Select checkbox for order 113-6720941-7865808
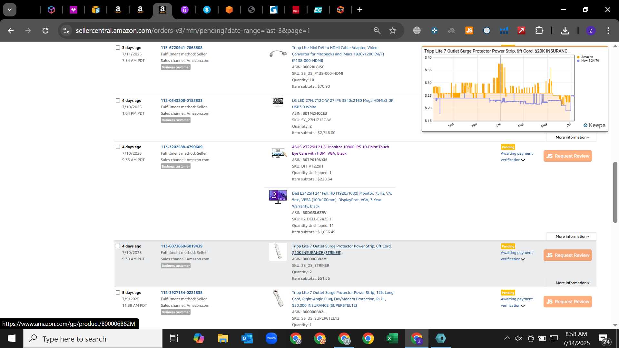 [x=118, y=47]
